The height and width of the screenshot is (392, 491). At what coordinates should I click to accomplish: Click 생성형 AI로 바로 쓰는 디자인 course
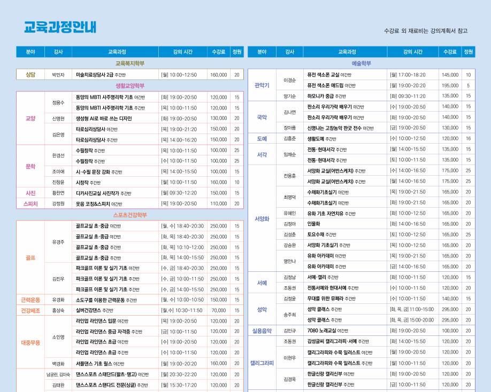coord(104,119)
